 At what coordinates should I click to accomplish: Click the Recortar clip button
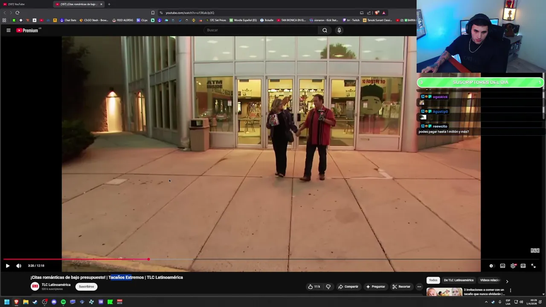401,287
